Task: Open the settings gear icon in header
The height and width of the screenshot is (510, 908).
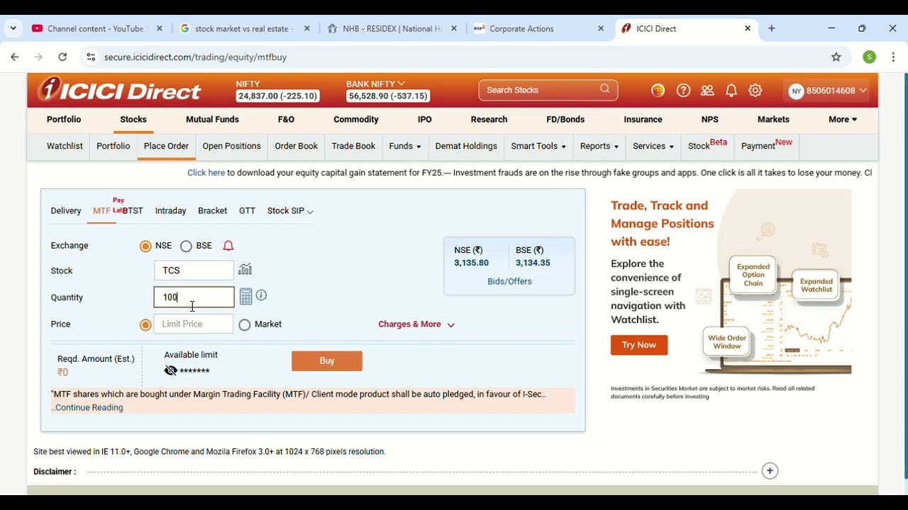Action: [x=755, y=91]
